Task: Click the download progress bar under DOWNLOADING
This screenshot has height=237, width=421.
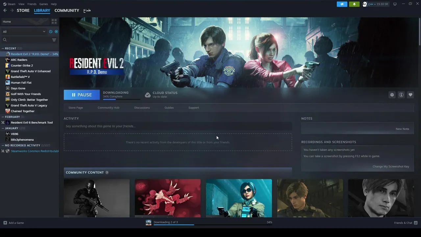Action: (121, 99)
